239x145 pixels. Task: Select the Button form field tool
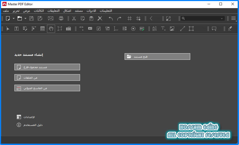(x=90, y=29)
